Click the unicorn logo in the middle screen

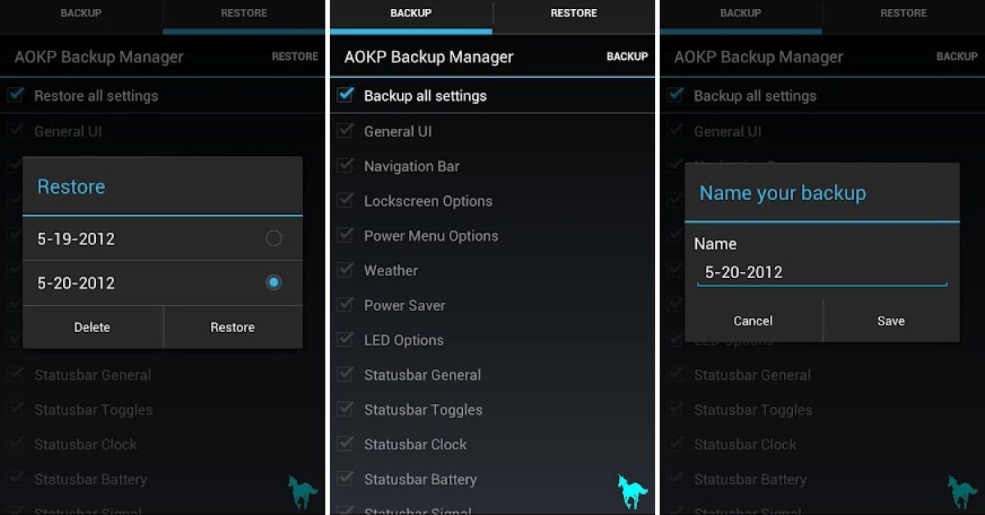coord(632,491)
